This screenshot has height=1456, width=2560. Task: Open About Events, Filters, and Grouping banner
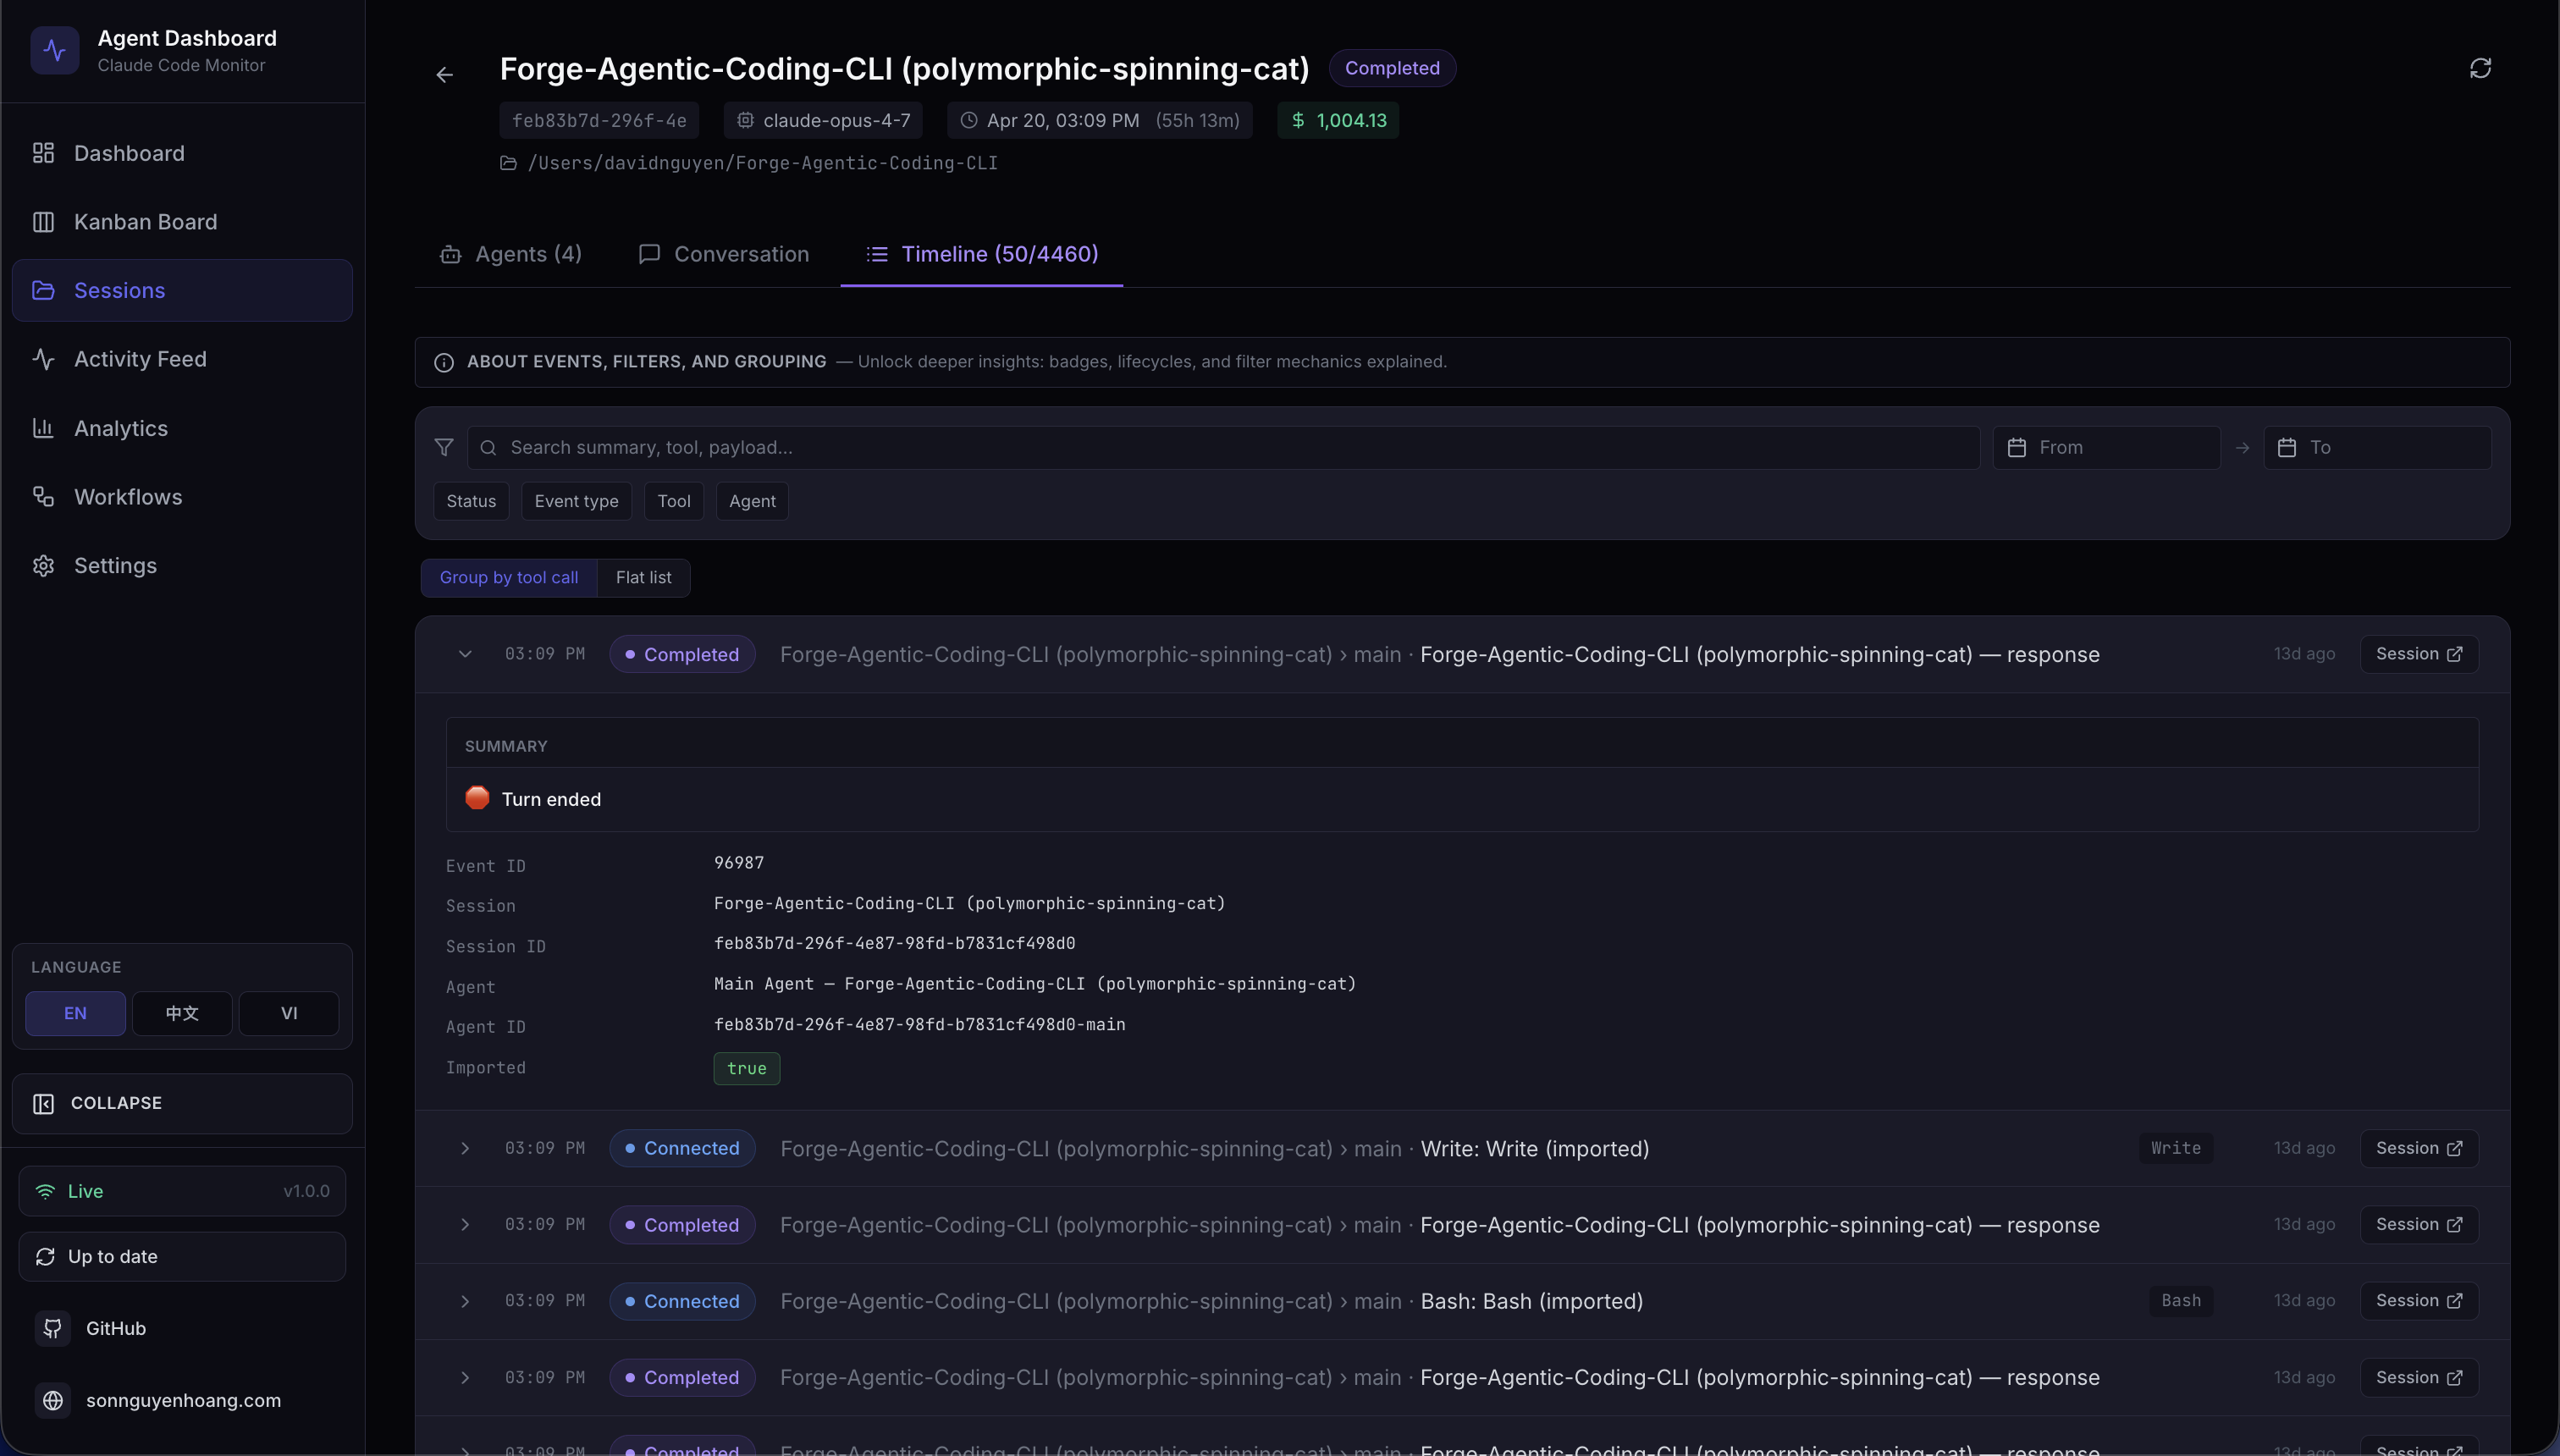(1462, 362)
